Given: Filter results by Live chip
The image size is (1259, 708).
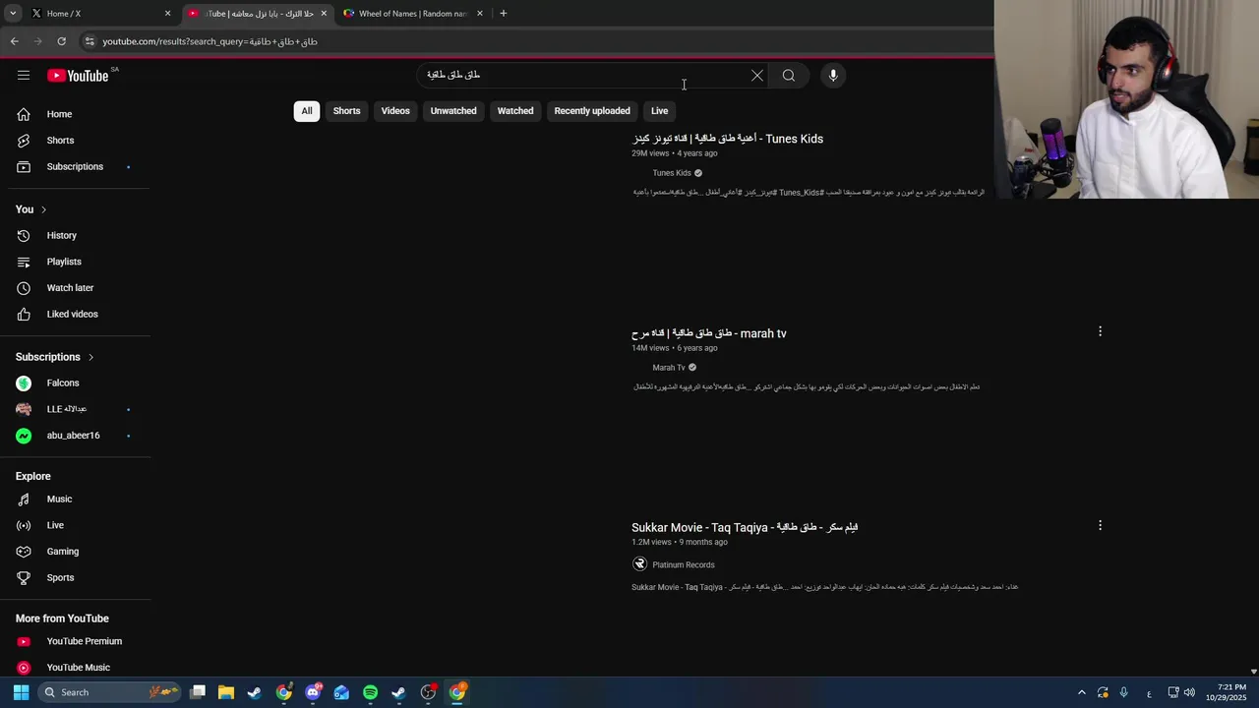Looking at the screenshot, I should point(659,111).
